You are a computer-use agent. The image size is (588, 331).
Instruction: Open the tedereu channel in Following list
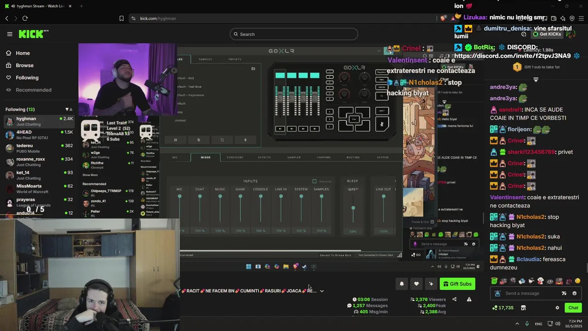(x=39, y=148)
